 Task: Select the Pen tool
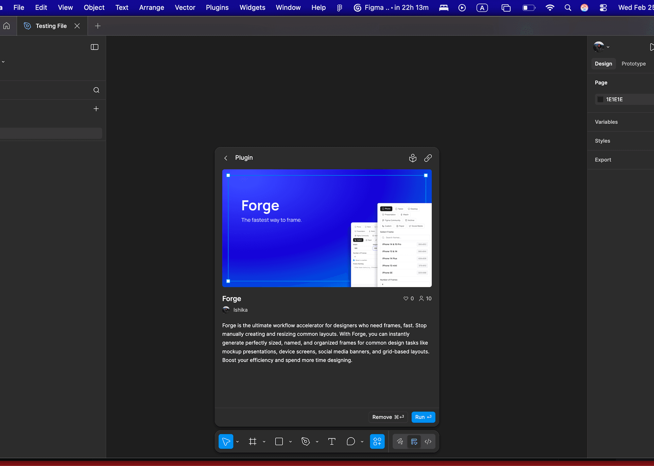[x=305, y=441]
